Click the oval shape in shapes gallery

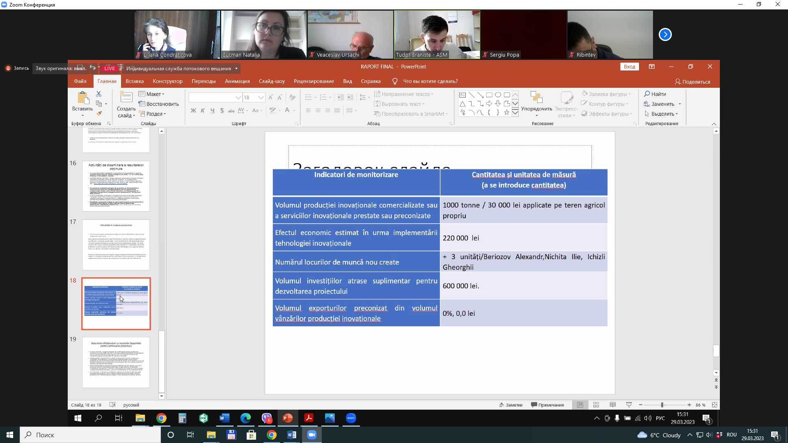click(498, 95)
